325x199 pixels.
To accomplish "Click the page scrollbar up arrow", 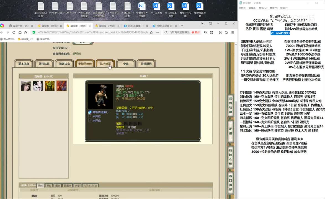I will [236, 44].
